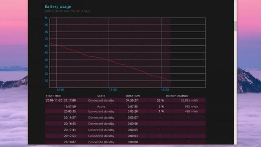Click the vertical scrollbar thumb of the report
Viewport: 261px width, 147px height.
tap(235, 26)
